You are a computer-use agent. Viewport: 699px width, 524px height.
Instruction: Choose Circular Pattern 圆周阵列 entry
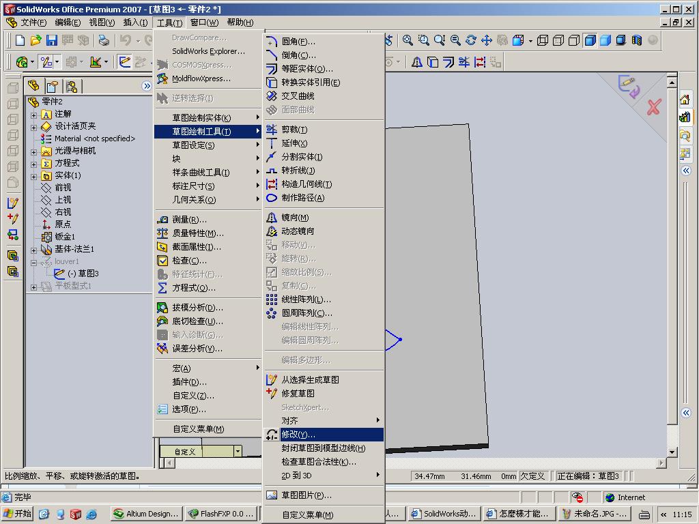(324, 313)
